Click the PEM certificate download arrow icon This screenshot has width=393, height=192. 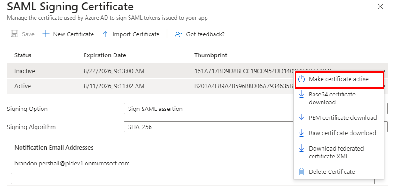301,117
